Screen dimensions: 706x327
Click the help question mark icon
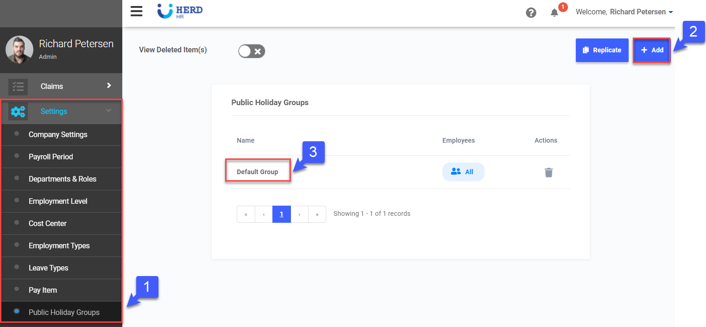click(x=531, y=13)
